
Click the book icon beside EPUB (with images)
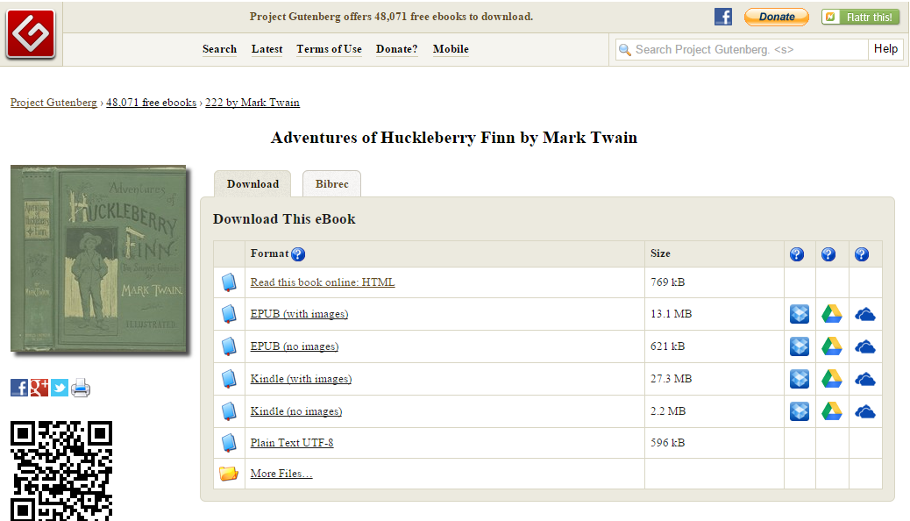click(x=229, y=314)
